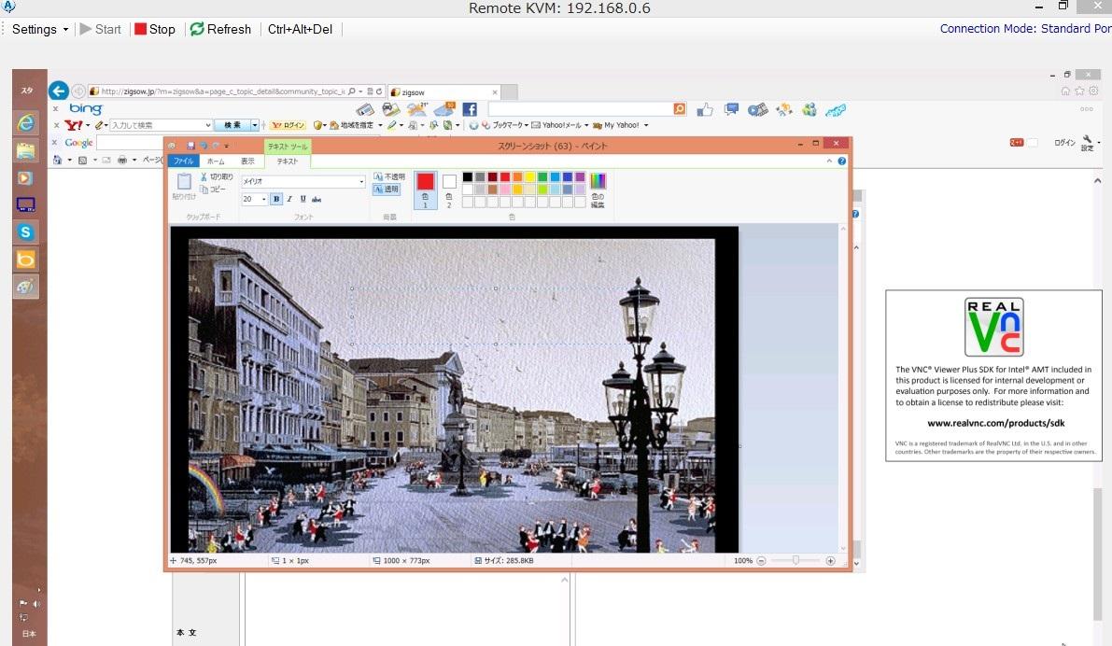Screen dimensions: 1112x646
Task: Toggle Underline text formatting in Paint
Action: tap(303, 199)
